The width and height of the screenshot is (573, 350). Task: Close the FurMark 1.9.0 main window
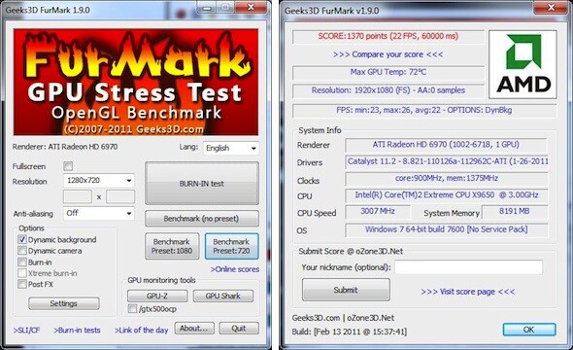[x=251, y=8]
